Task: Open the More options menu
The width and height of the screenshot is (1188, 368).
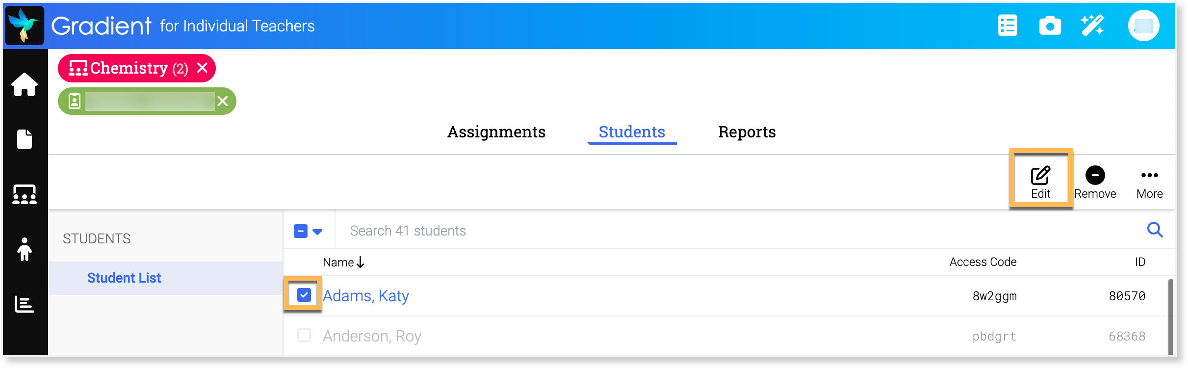Action: point(1149,183)
